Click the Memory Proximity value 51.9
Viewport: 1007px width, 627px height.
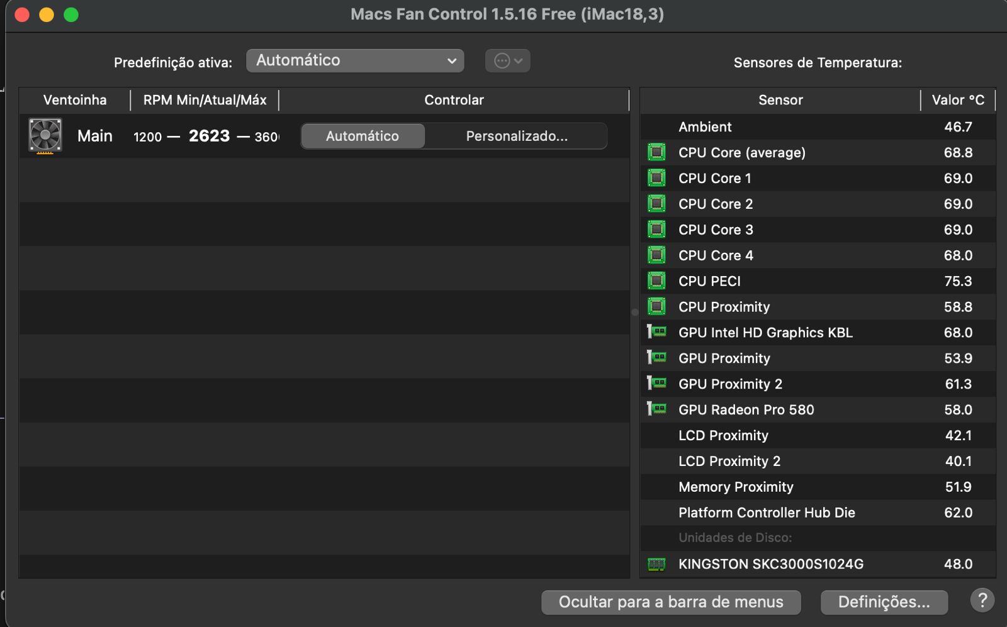pyautogui.click(x=958, y=487)
